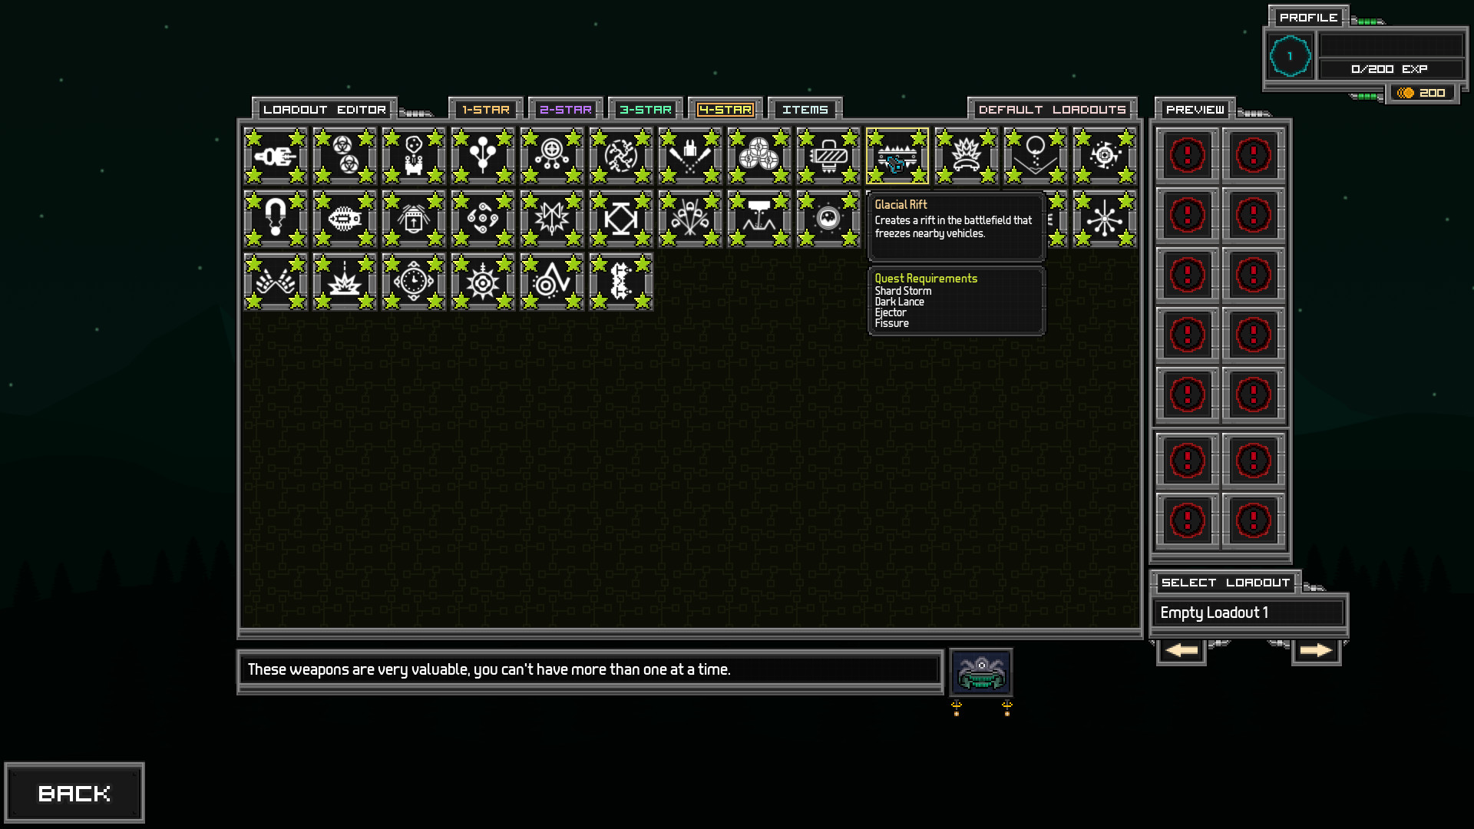The width and height of the screenshot is (1474, 829).
Task: Switch to the Items tab
Action: [805, 110]
